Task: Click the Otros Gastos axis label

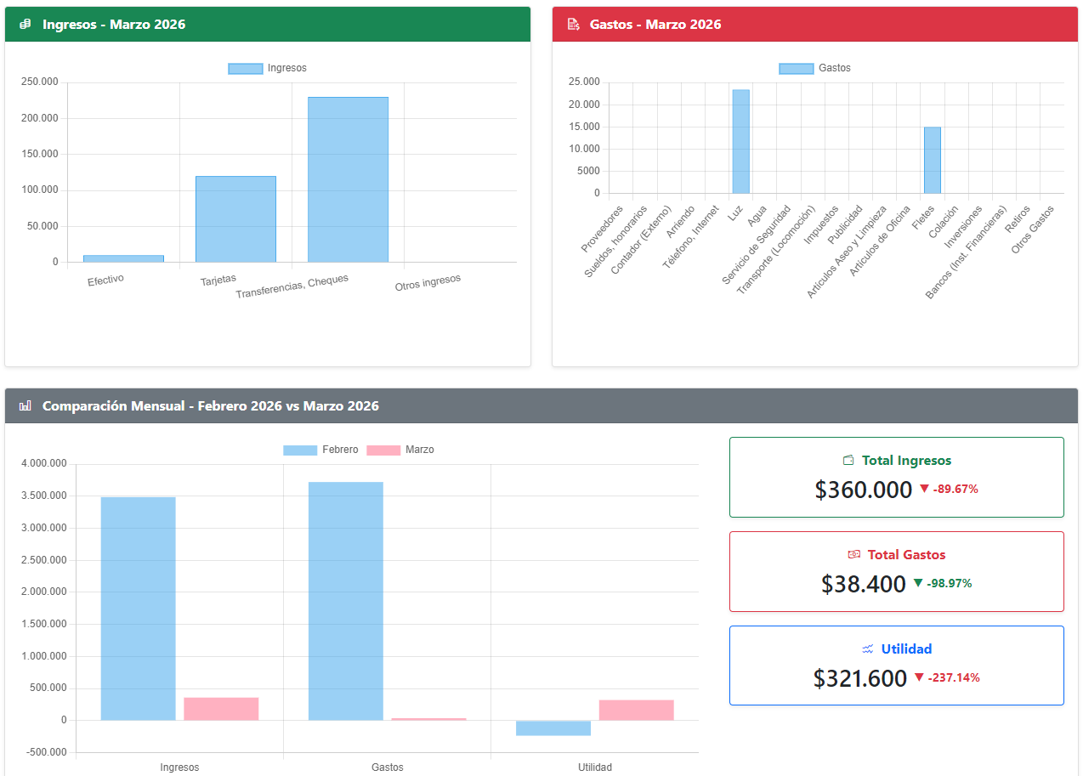Action: (x=1033, y=228)
